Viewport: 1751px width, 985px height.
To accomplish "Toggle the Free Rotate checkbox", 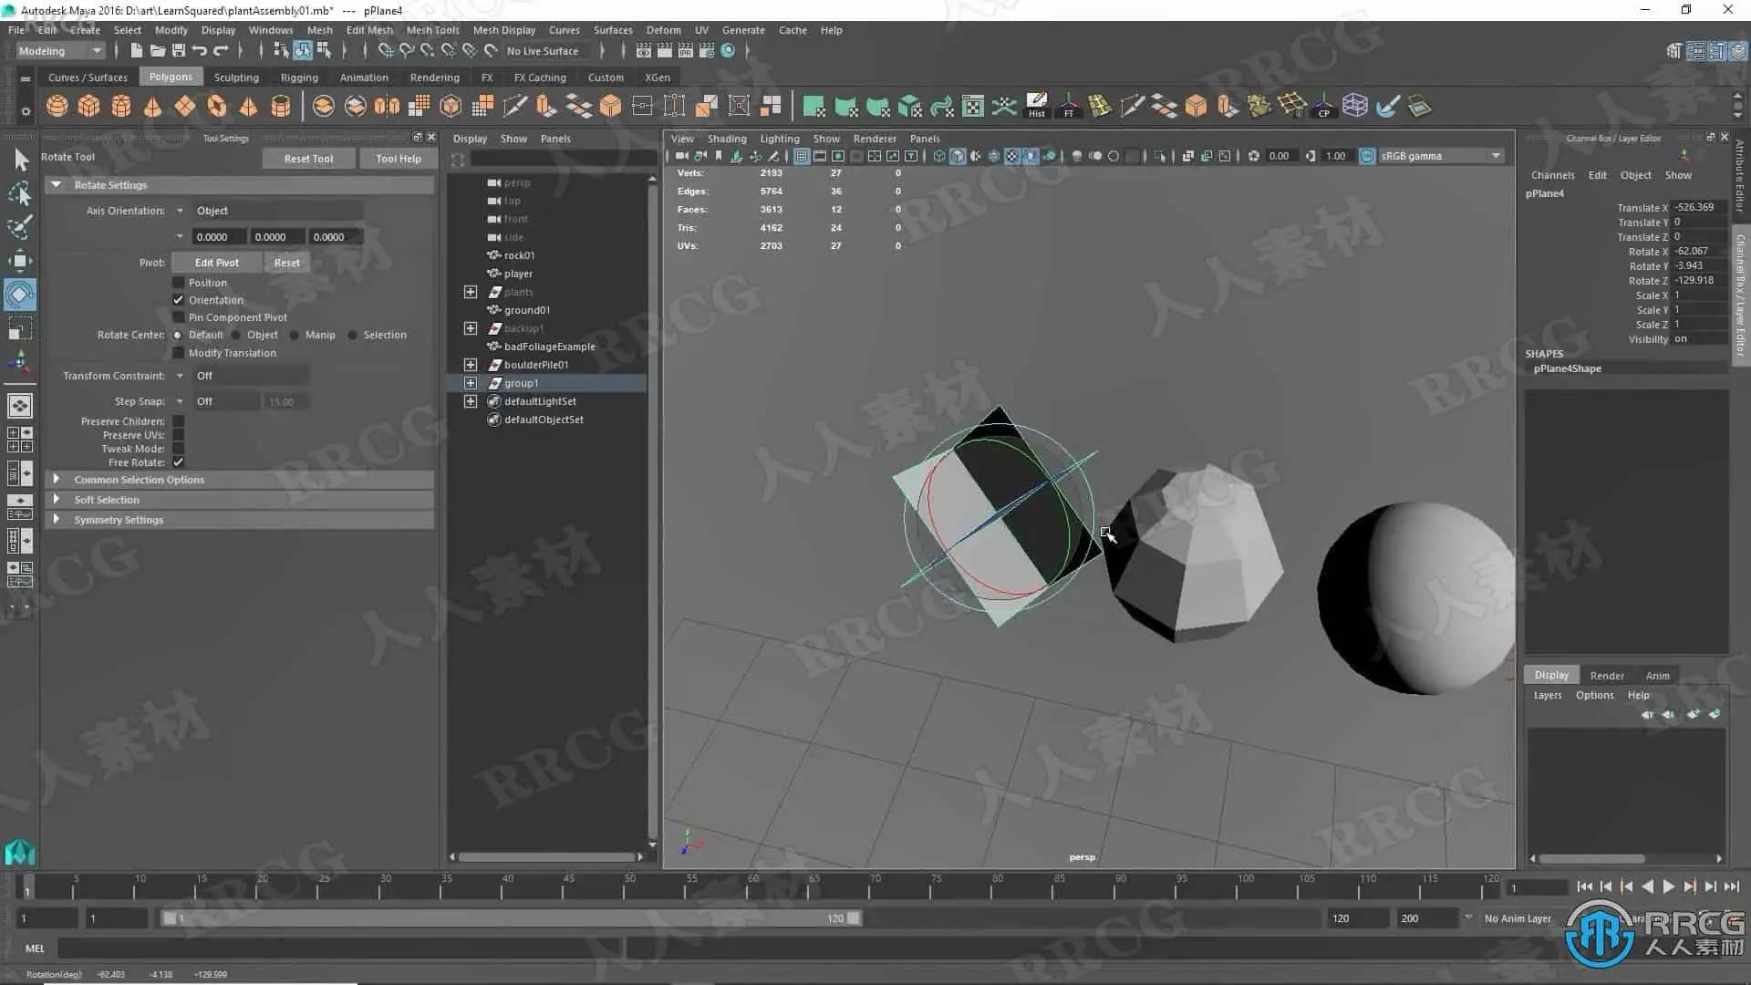I will tap(179, 462).
